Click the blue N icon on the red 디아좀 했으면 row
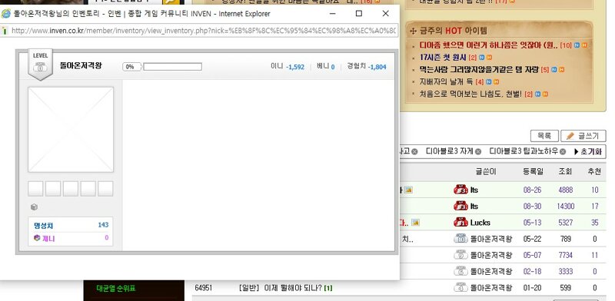This screenshot has height=301, width=615. pos(577,45)
